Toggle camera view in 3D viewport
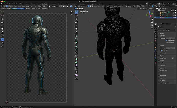Viewport: 177px width, 108px height. click(152, 25)
